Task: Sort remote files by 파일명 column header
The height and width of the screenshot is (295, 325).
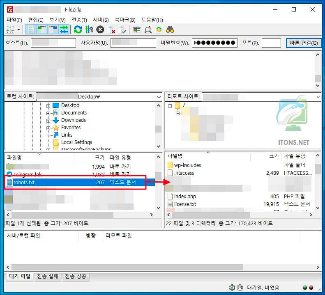Action: coord(175,156)
